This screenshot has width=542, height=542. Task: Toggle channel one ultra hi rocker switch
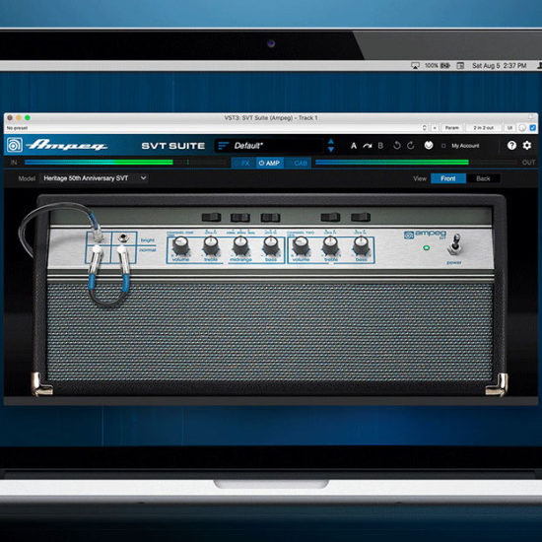pyautogui.click(x=211, y=217)
